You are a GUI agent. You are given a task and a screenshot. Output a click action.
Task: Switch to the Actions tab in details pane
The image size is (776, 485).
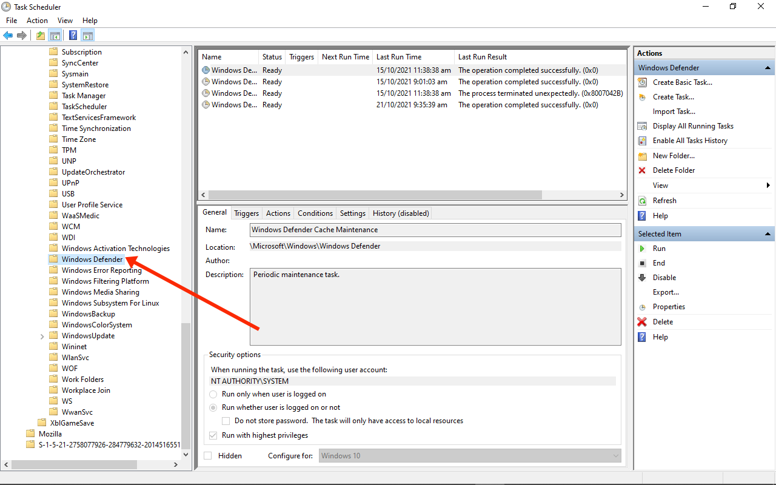tap(278, 213)
